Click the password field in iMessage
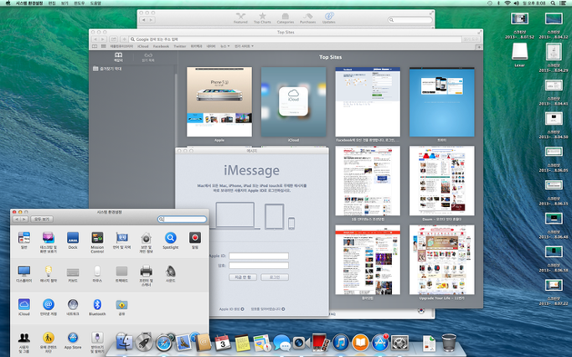 tap(259, 266)
